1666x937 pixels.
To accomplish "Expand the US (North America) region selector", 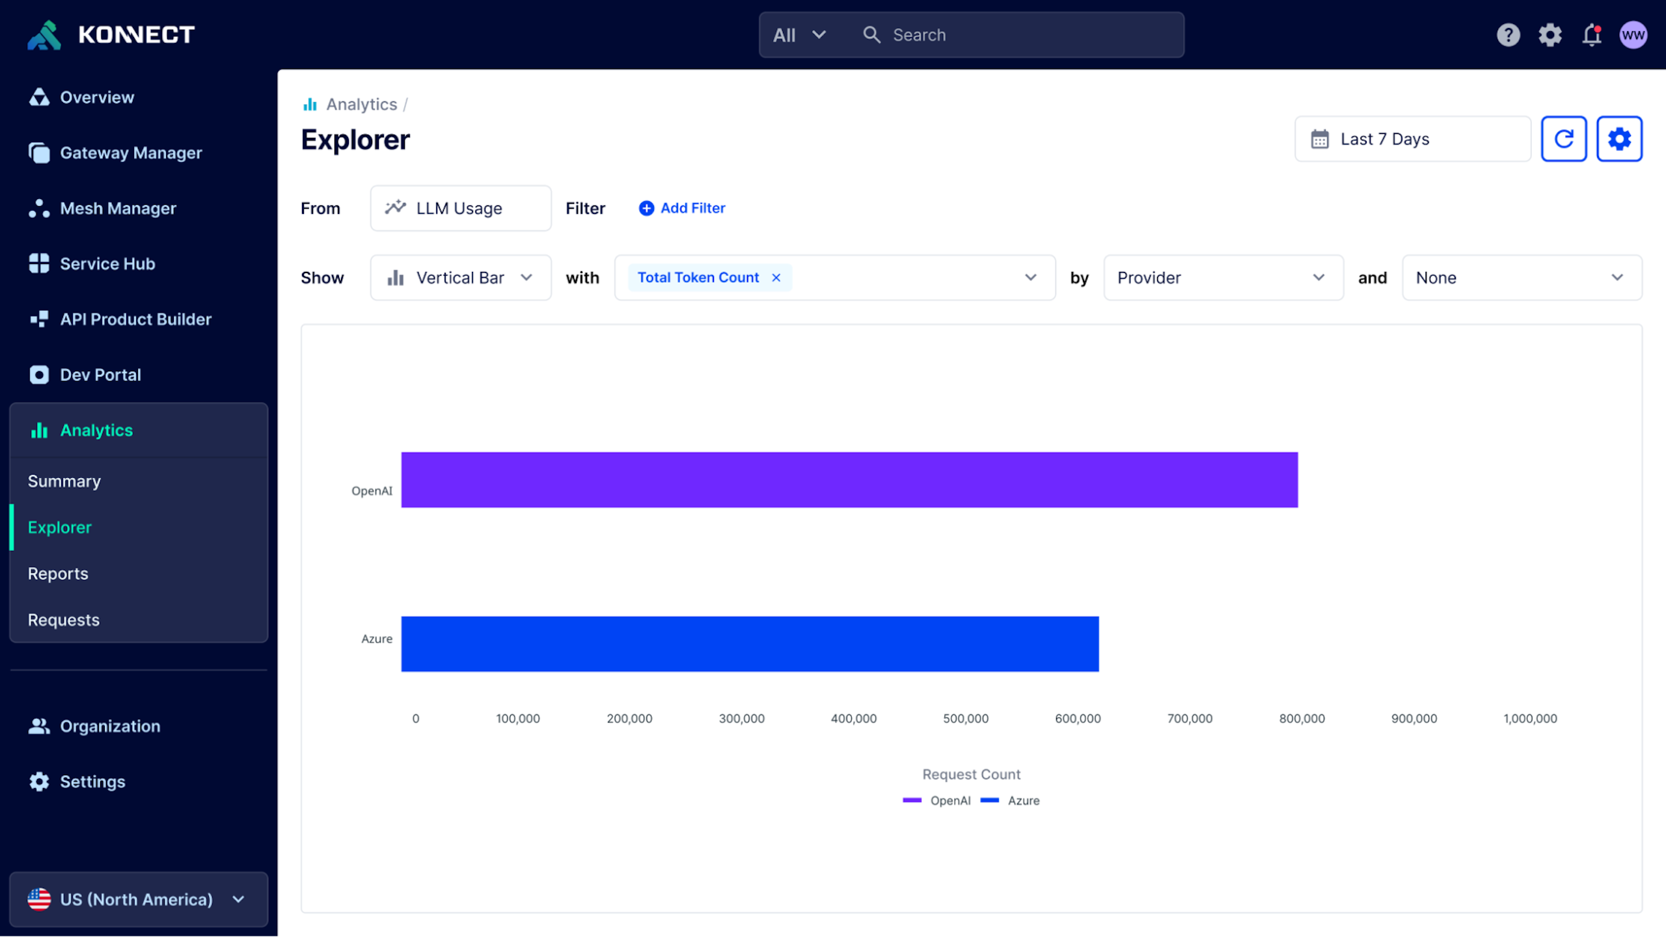I will click(x=138, y=899).
